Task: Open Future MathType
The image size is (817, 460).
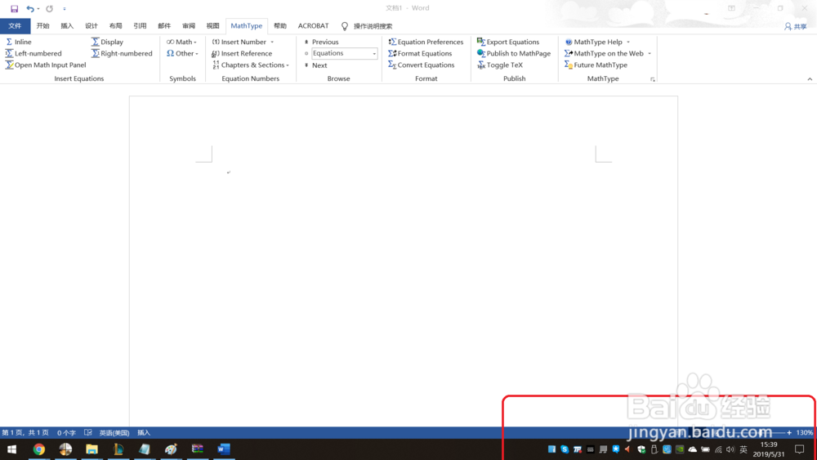Action: click(596, 65)
